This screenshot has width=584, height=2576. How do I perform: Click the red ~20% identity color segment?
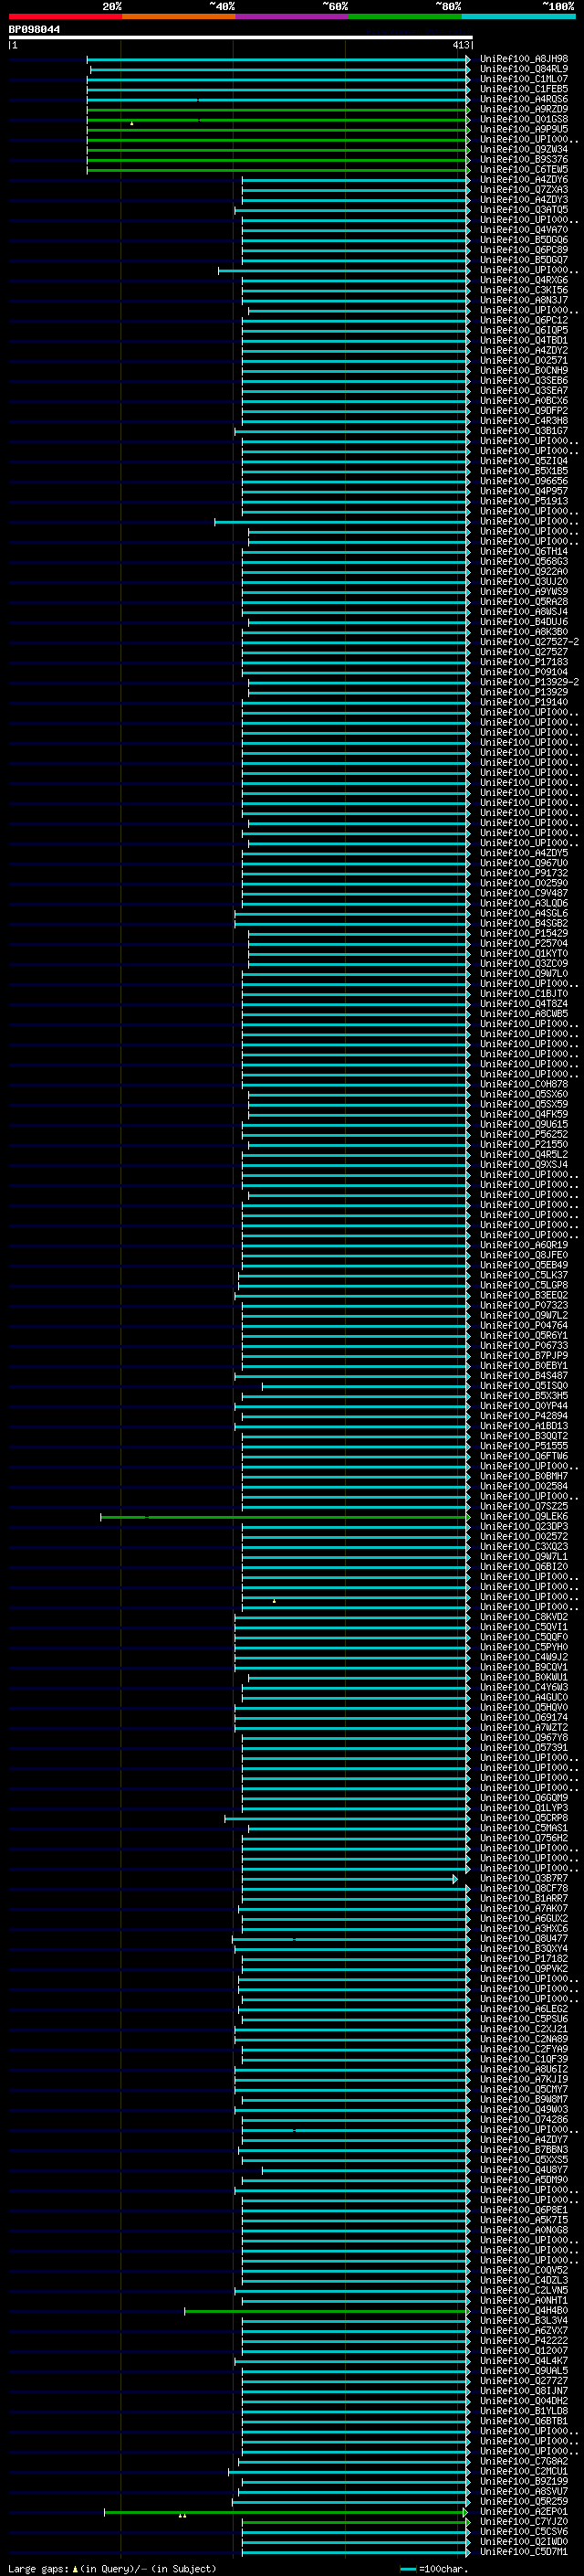pos(65,16)
